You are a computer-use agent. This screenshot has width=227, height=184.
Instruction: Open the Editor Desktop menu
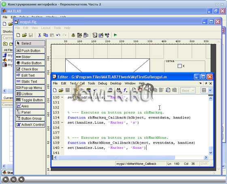coord(116,83)
